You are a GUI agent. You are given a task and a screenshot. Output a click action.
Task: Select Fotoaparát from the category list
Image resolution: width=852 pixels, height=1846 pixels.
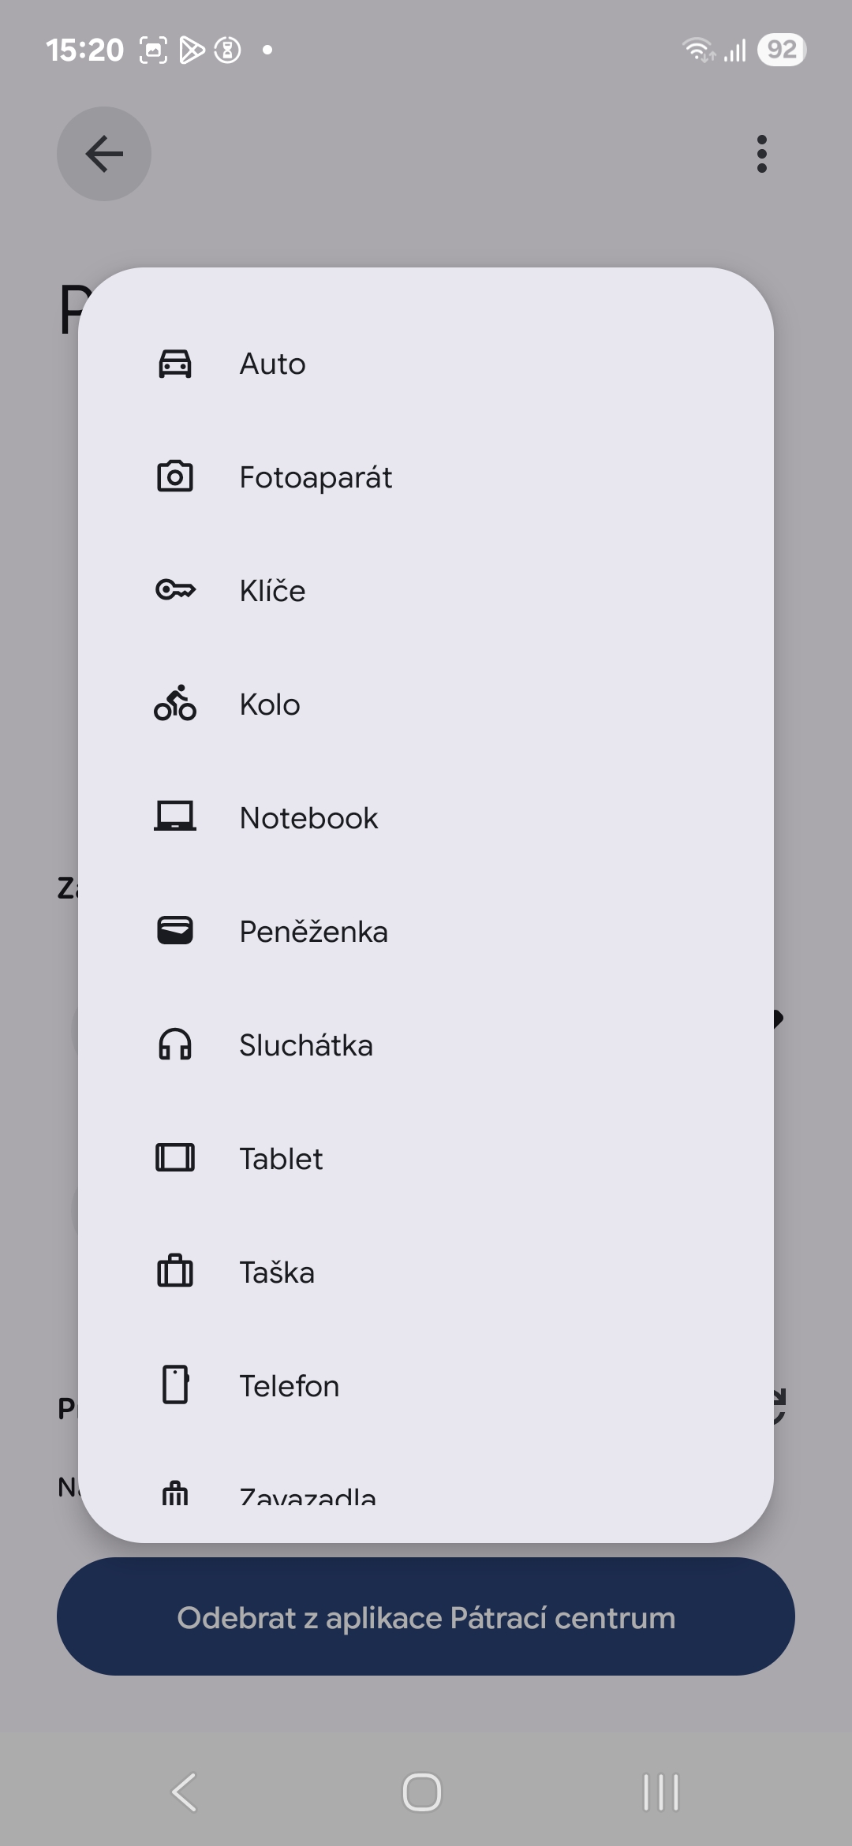tap(316, 477)
